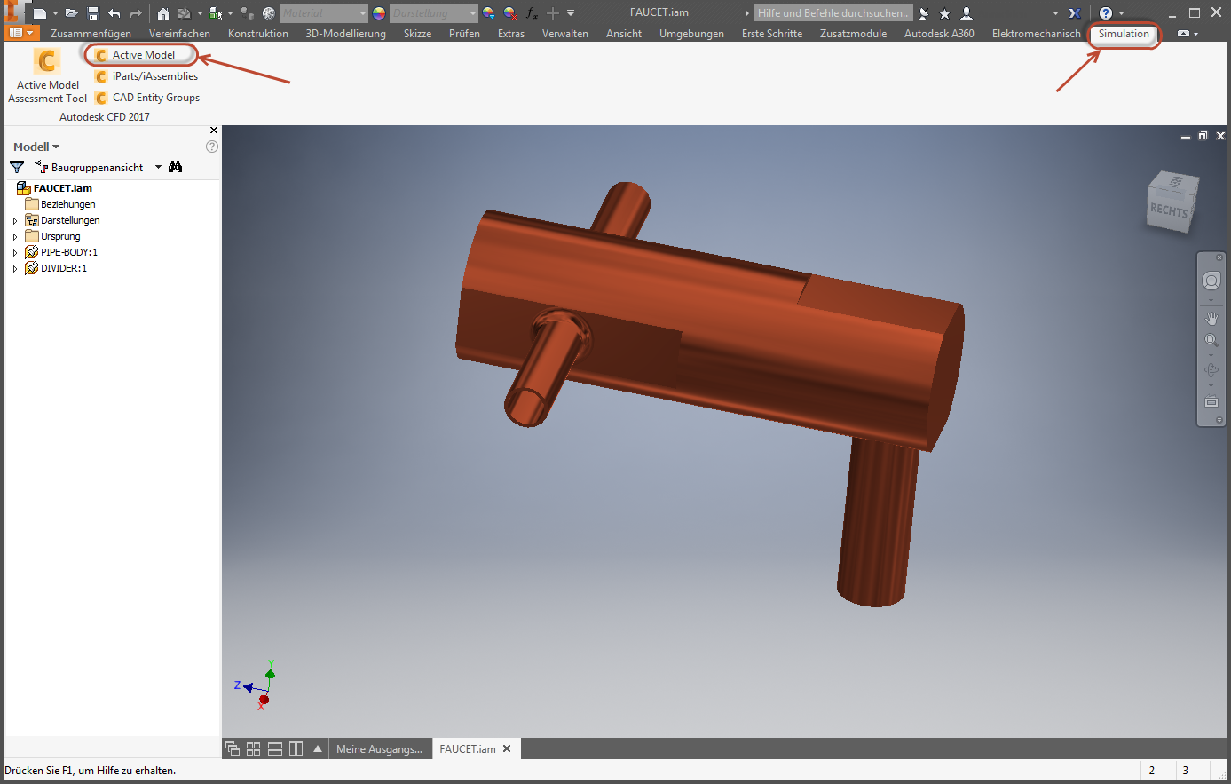Screen dimensions: 1231x784
Task: Open the Konstruktion ribbon tab
Action: point(258,34)
